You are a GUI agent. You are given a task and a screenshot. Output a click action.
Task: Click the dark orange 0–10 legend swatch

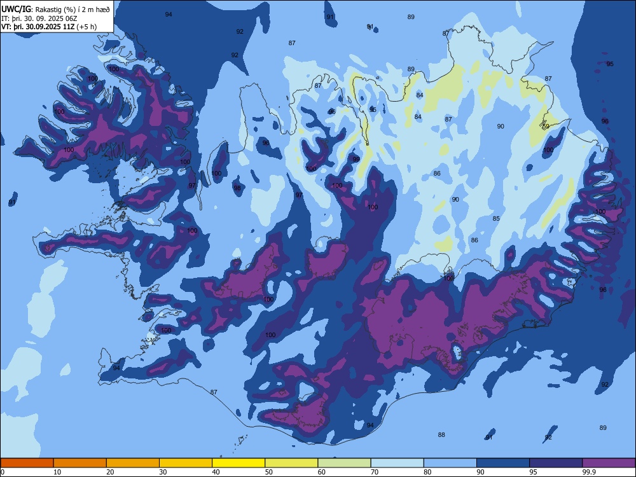[27, 463]
